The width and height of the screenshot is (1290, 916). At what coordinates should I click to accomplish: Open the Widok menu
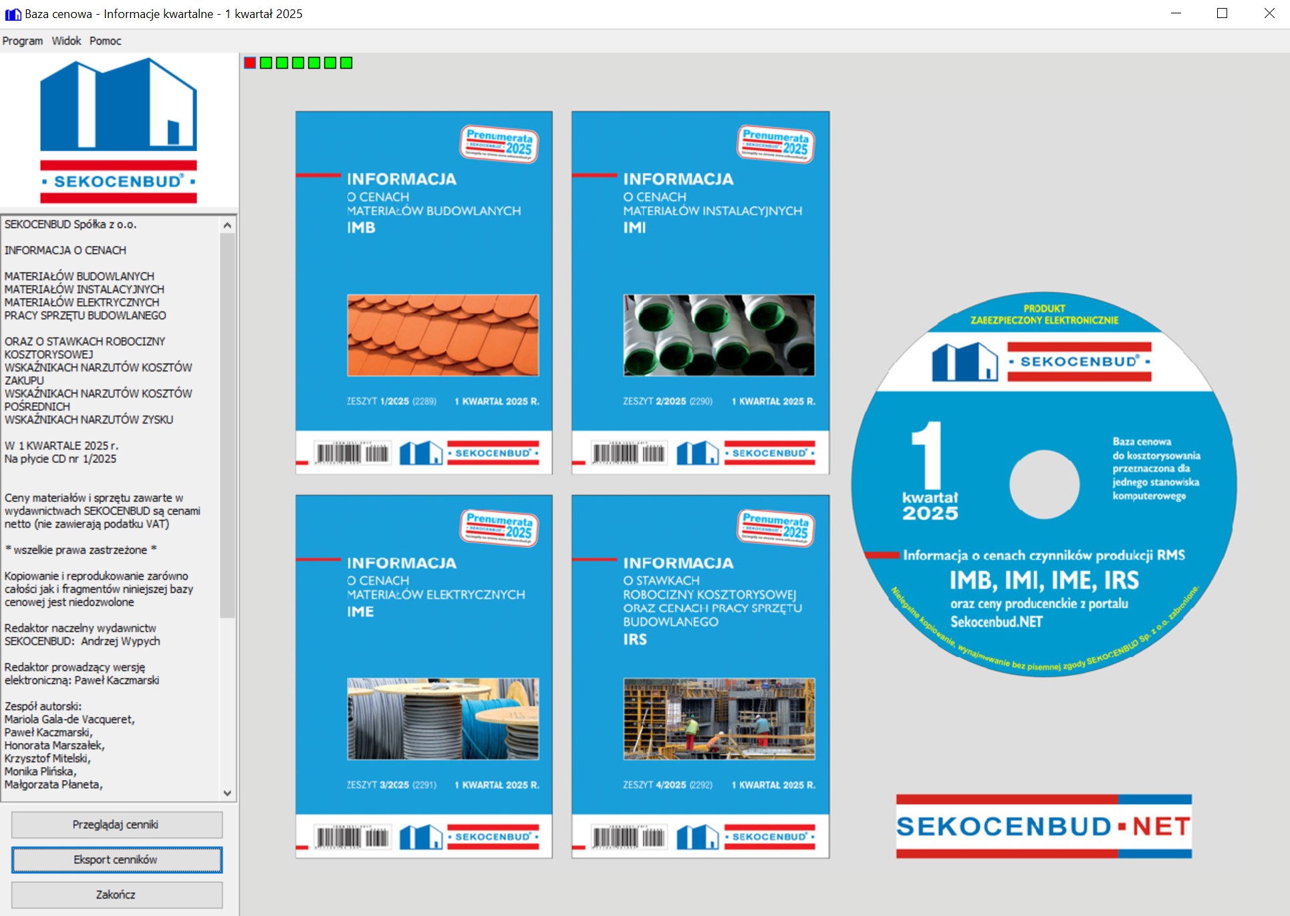point(66,41)
